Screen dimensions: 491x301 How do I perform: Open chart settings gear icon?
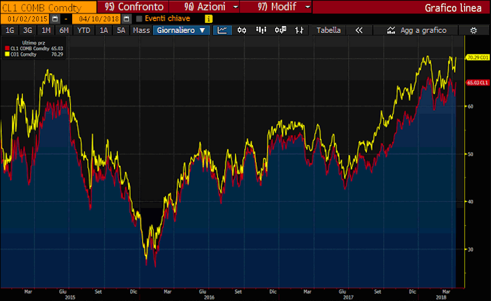[x=474, y=30]
